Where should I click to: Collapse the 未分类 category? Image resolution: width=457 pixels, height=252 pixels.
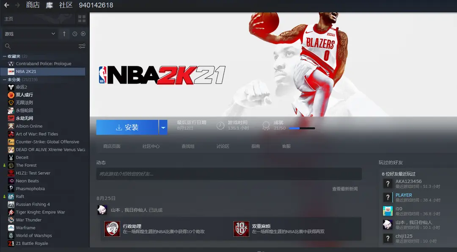pos(4,79)
